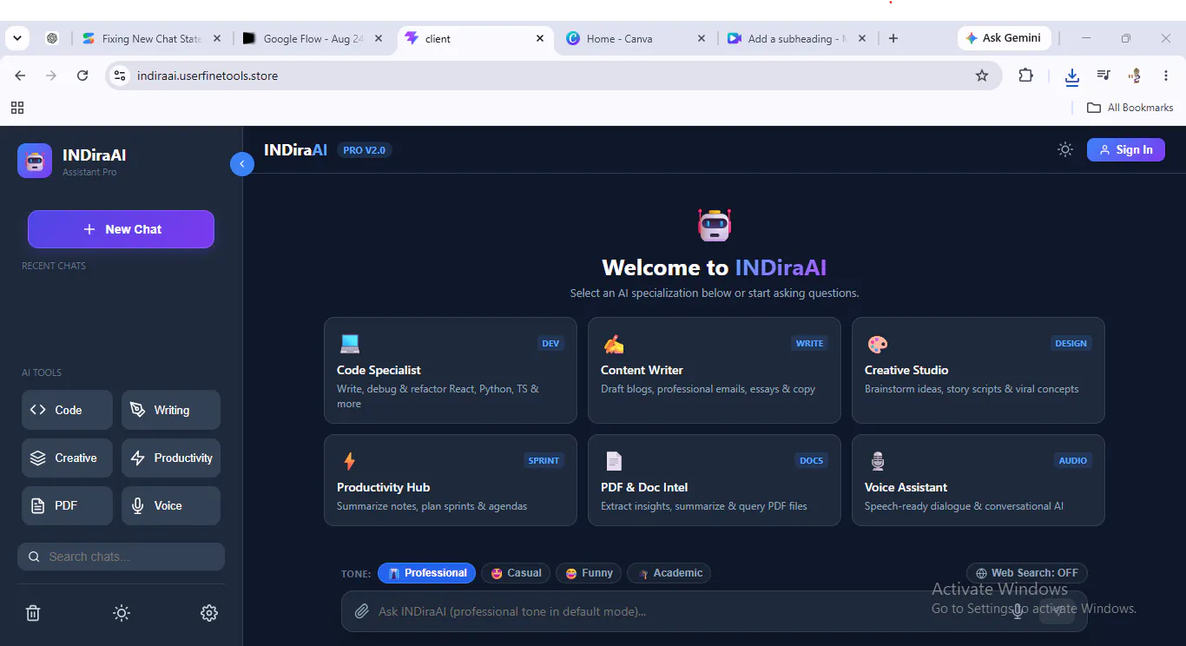This screenshot has height=646, width=1186.
Task: Click Ask Gemini button
Action: 1005,38
